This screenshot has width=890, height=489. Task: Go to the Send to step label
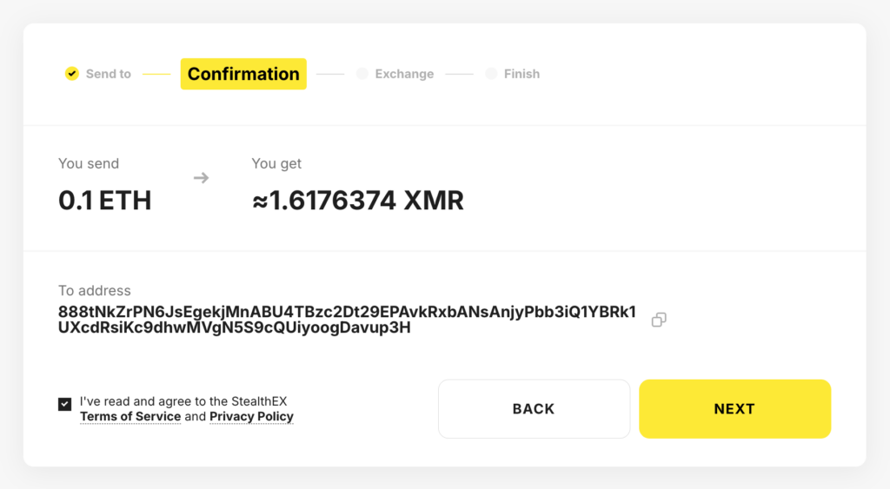tap(109, 74)
